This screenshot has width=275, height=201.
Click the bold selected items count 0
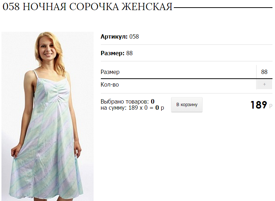click(152, 101)
